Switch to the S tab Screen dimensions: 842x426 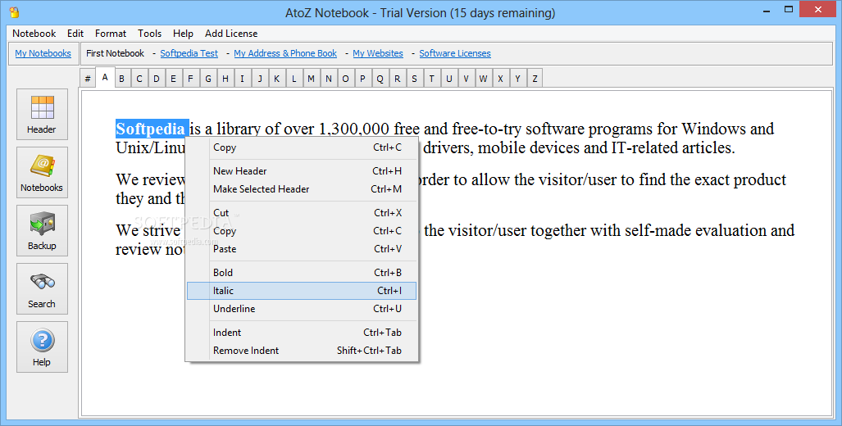coord(414,79)
